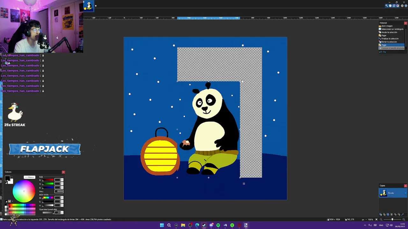This screenshot has height=229, width=408.
Task: Click the panda image tab thumbnail
Action: click(x=89, y=5)
